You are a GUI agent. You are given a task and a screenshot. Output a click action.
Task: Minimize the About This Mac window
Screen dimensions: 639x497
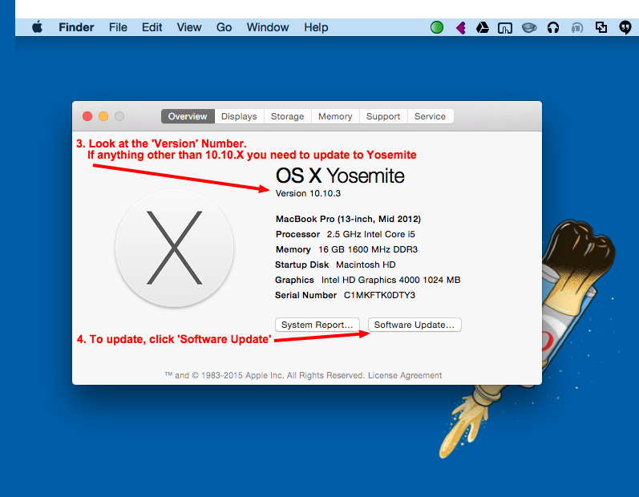pos(103,116)
